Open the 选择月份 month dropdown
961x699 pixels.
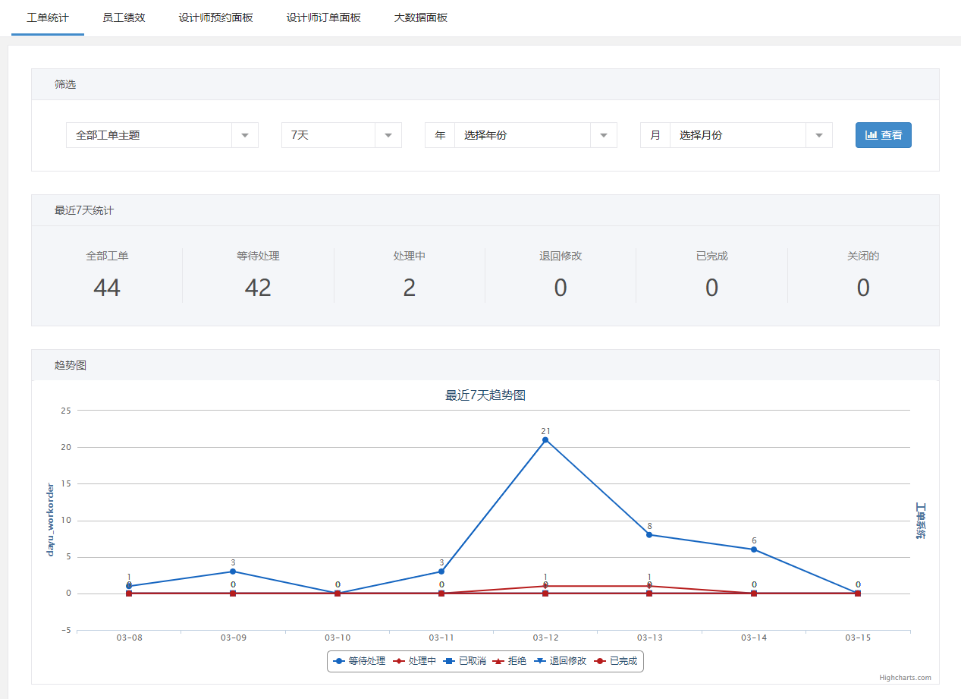click(x=750, y=135)
